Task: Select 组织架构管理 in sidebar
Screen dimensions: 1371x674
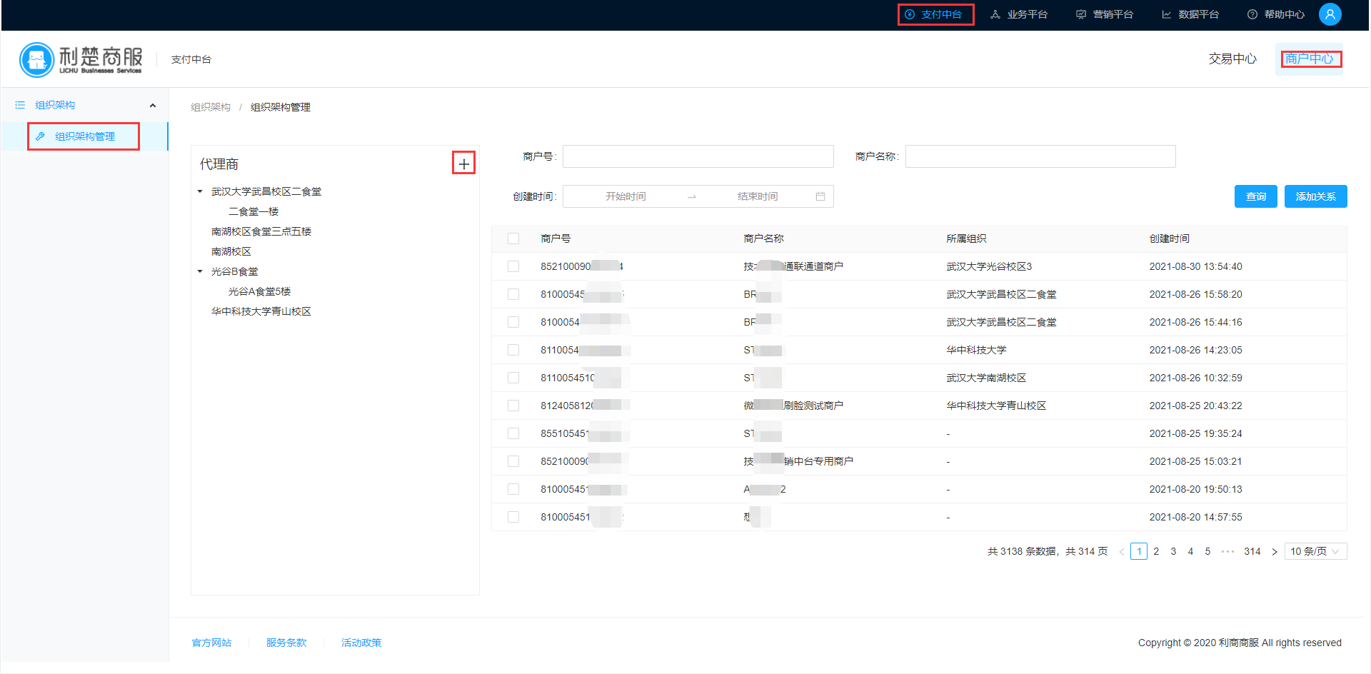Action: point(84,136)
